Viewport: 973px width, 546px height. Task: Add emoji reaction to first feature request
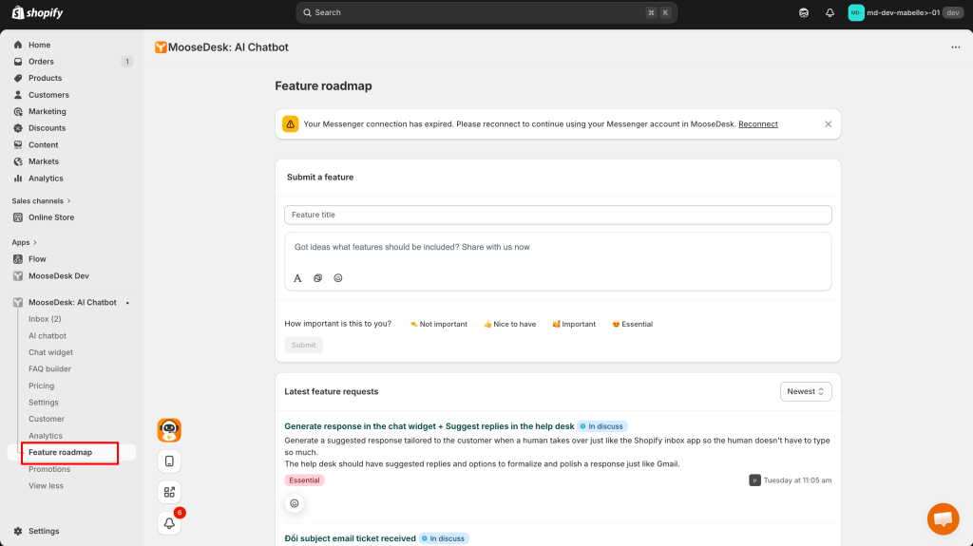[x=295, y=503]
